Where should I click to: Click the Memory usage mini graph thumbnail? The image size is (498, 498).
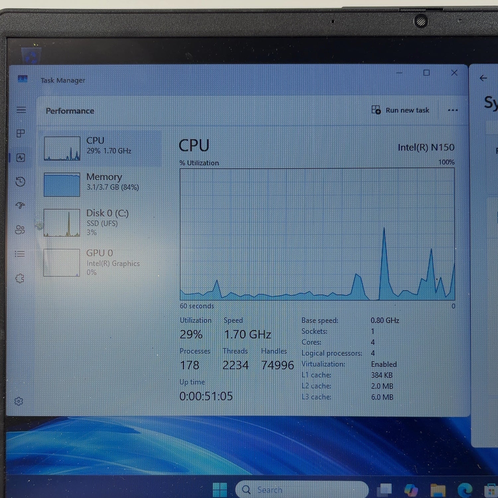click(x=62, y=185)
